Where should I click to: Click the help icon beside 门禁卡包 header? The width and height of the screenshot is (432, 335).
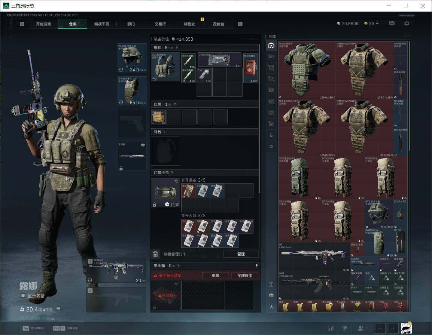click(172, 173)
